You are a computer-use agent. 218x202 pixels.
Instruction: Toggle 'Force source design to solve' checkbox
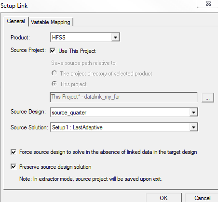(x=14, y=152)
